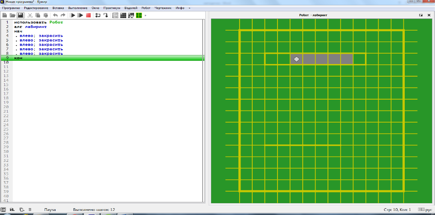Close the Robot labyrinth panel
Viewport: 435px width, 215px height.
(429, 15)
